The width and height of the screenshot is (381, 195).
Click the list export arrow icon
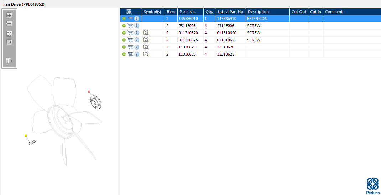9,61
